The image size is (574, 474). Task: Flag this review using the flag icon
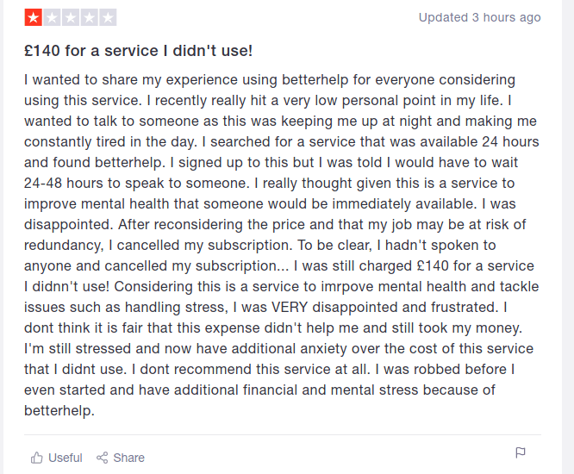[521, 452]
